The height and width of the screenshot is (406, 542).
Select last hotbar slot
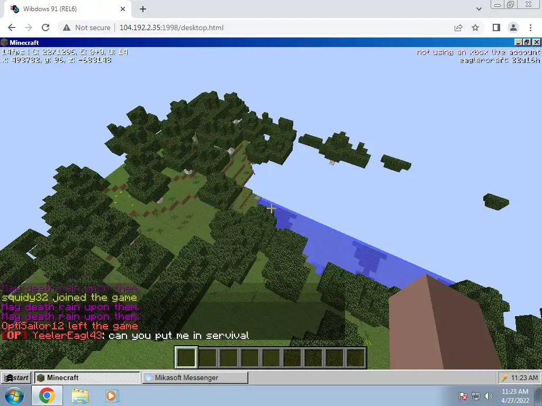355,357
